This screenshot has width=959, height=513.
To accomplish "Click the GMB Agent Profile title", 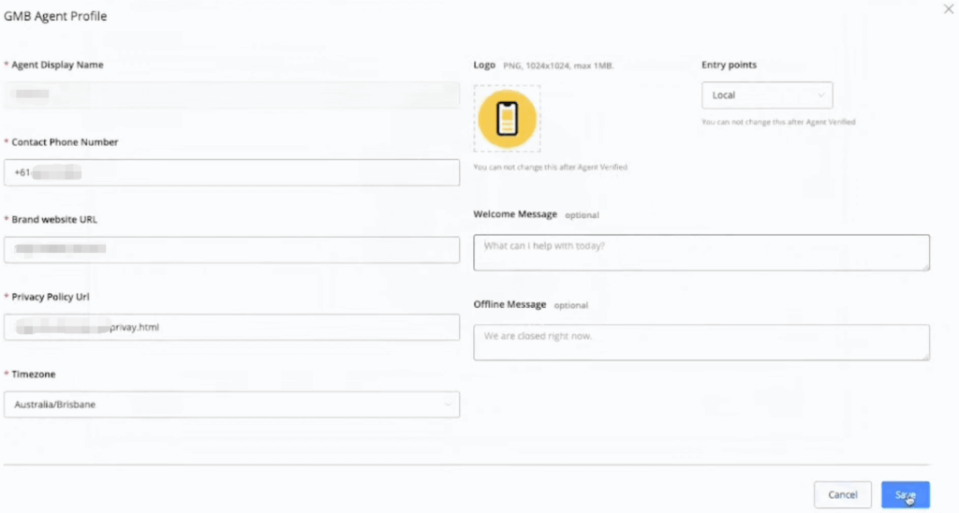I will pyautogui.click(x=54, y=18).
